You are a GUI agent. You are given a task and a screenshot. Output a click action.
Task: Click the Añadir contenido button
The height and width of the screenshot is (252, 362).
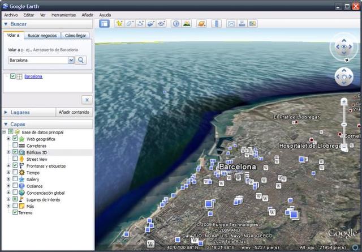74,112
